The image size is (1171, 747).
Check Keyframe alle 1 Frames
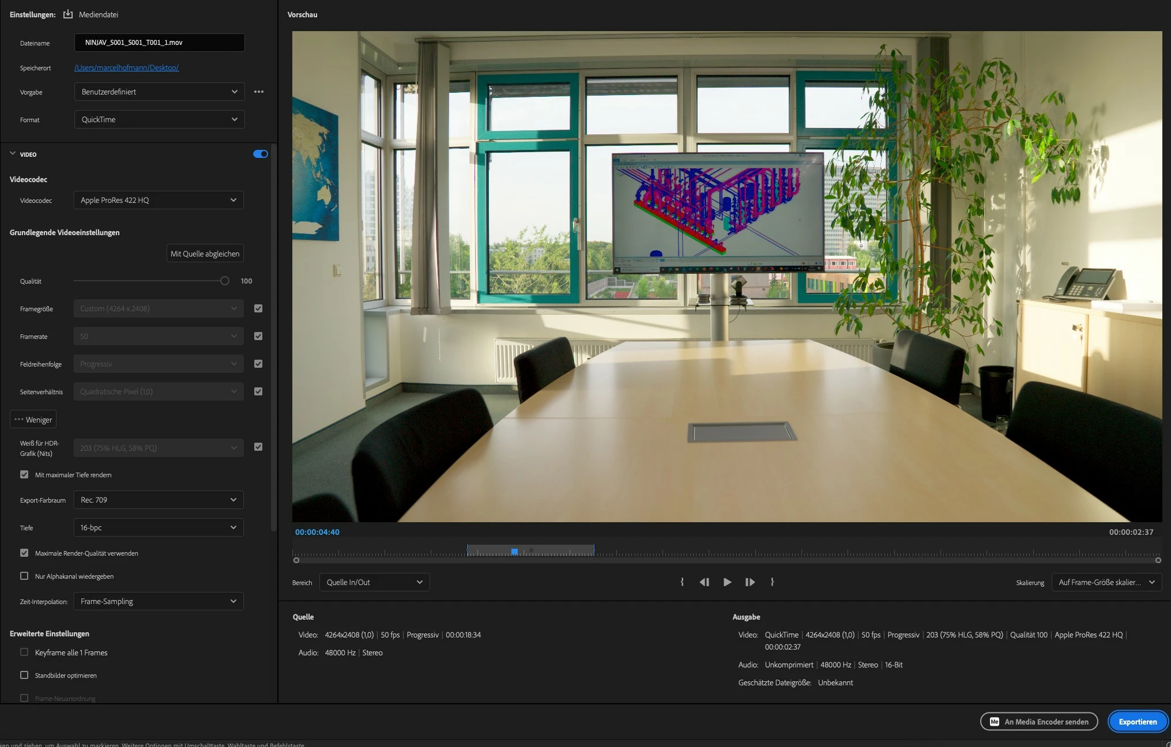[x=24, y=652]
